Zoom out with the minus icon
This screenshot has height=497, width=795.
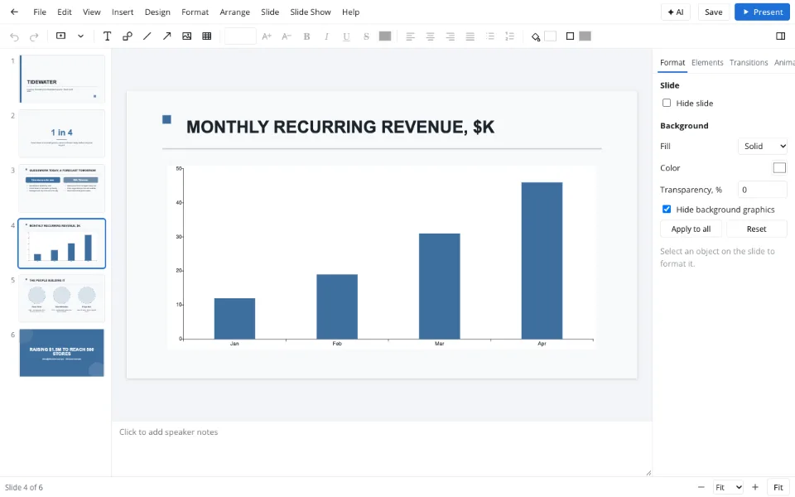pyautogui.click(x=701, y=487)
